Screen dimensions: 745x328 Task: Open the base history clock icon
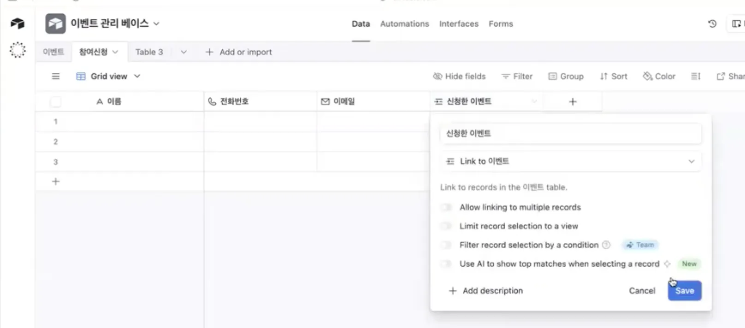click(x=712, y=23)
